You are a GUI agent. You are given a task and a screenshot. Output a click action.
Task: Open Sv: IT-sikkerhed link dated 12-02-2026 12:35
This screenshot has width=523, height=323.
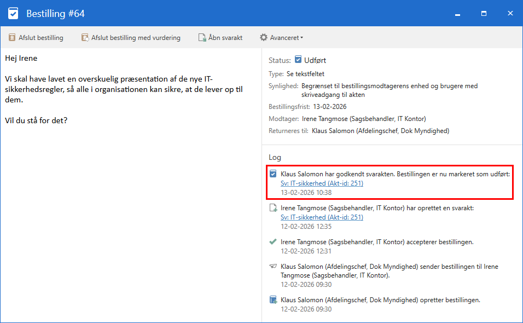pos(322,217)
